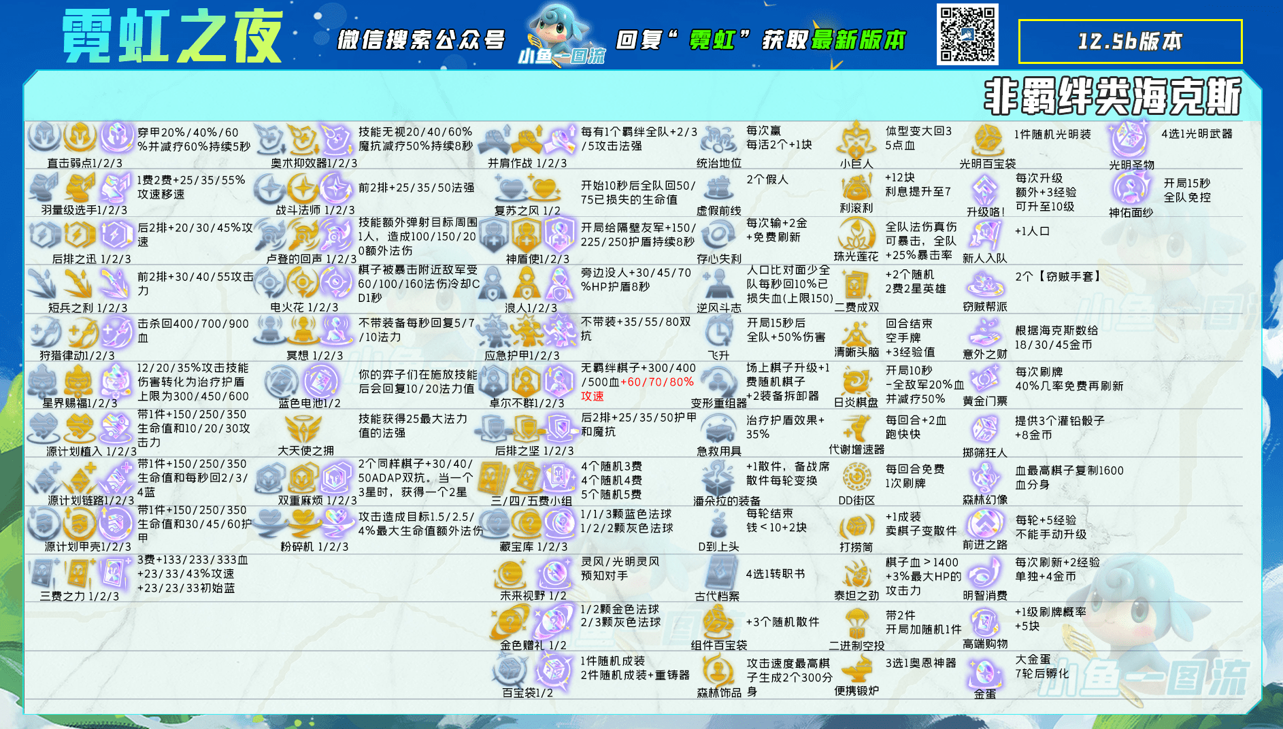Click the 12.5b版本 version box

click(1130, 41)
